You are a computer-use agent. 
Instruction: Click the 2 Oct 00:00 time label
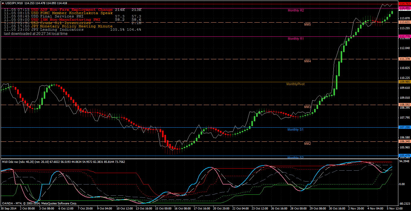click(x=28, y=208)
